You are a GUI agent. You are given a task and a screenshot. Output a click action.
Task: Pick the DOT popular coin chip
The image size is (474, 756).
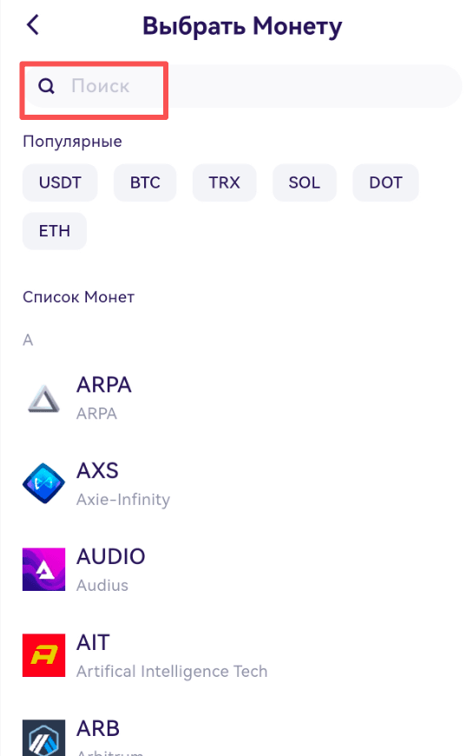[385, 182]
